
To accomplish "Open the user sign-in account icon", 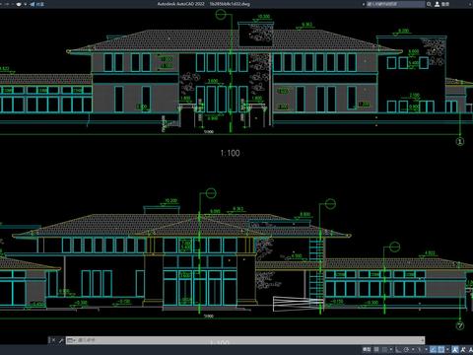I will (x=438, y=4).
